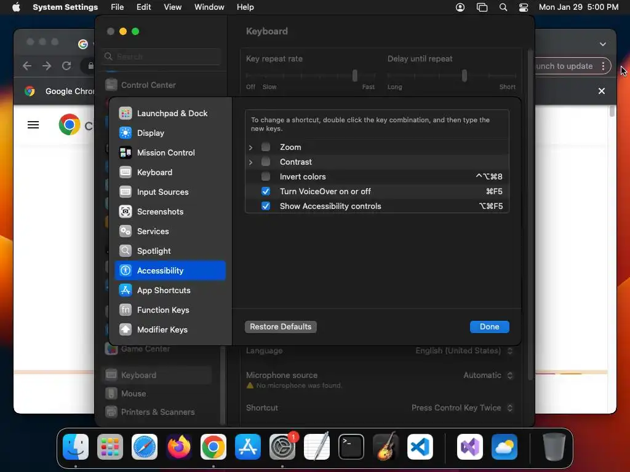
Task: Open Mission Control shortcuts category
Action: click(170, 152)
